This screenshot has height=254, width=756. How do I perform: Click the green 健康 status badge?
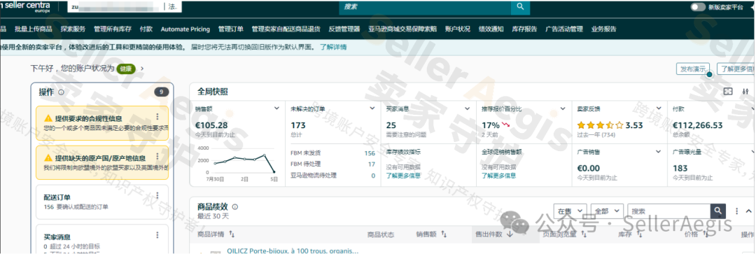coord(126,69)
